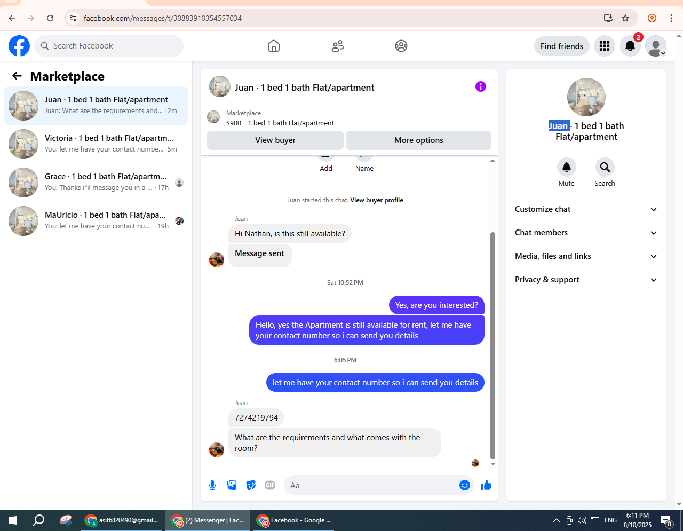Click the browser back arrow

point(12,18)
